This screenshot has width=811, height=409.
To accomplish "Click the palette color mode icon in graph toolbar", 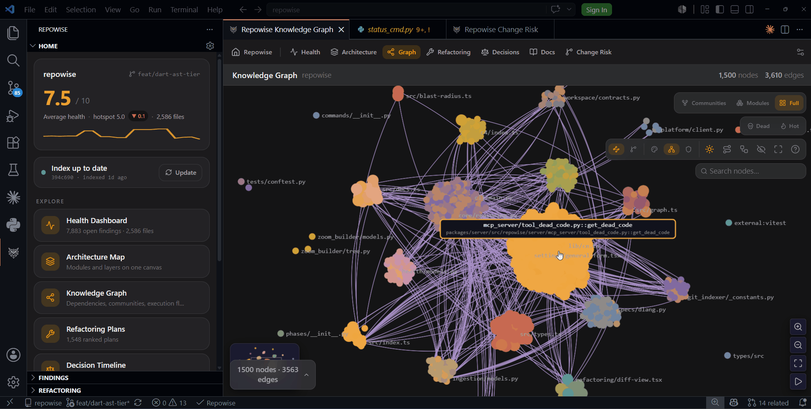I will [x=654, y=149].
